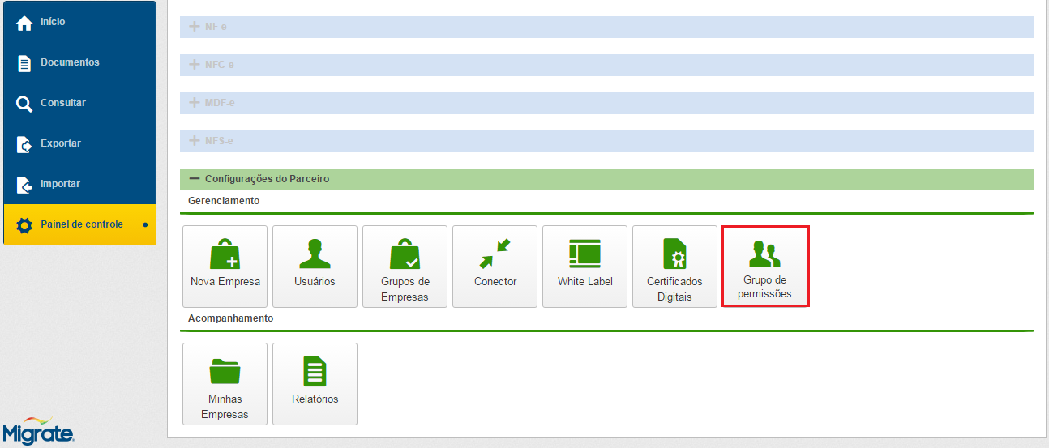The image size is (1049, 448).
Task: Open the Documentos sidebar menu
Action: [79, 62]
